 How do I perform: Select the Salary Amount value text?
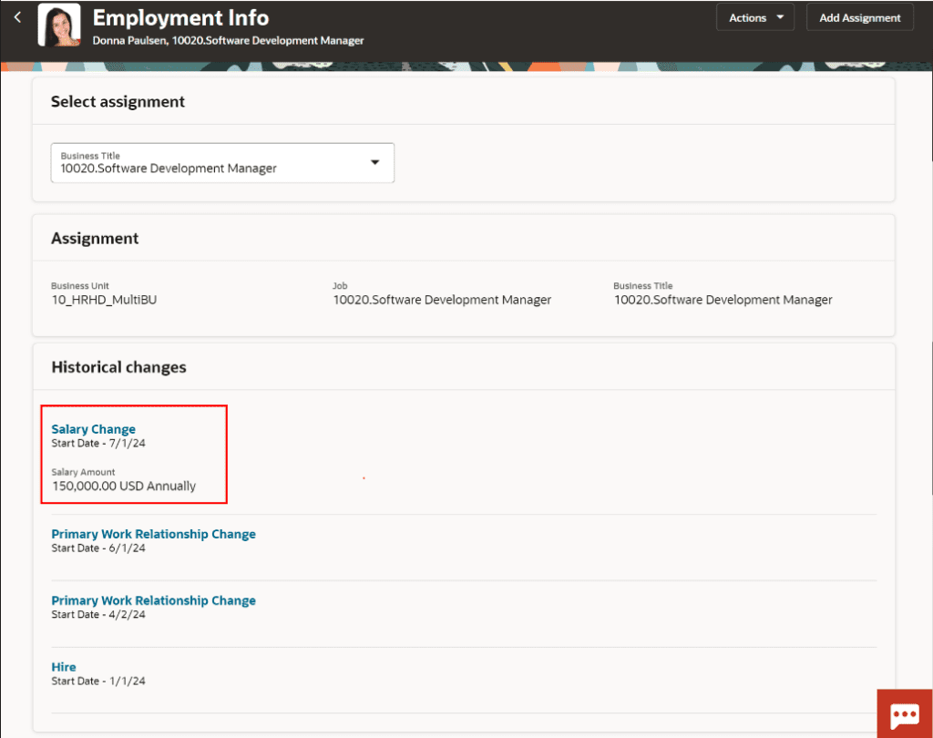pyautogui.click(x=124, y=487)
